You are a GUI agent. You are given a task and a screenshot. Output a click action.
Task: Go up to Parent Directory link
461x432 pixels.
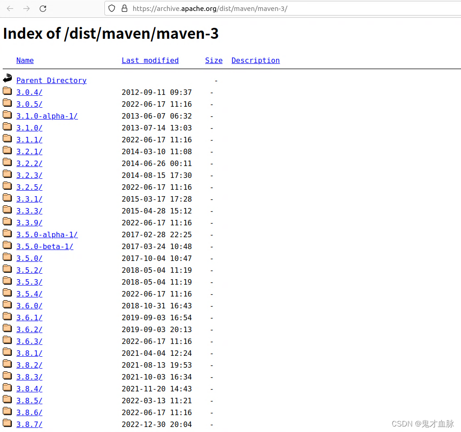(52, 80)
